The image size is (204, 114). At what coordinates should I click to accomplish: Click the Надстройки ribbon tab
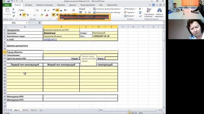pos(112,5)
